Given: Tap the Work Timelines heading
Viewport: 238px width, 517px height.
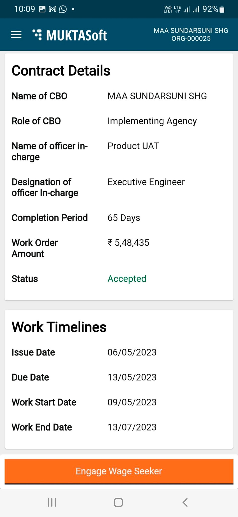Looking at the screenshot, I should click(x=59, y=327).
